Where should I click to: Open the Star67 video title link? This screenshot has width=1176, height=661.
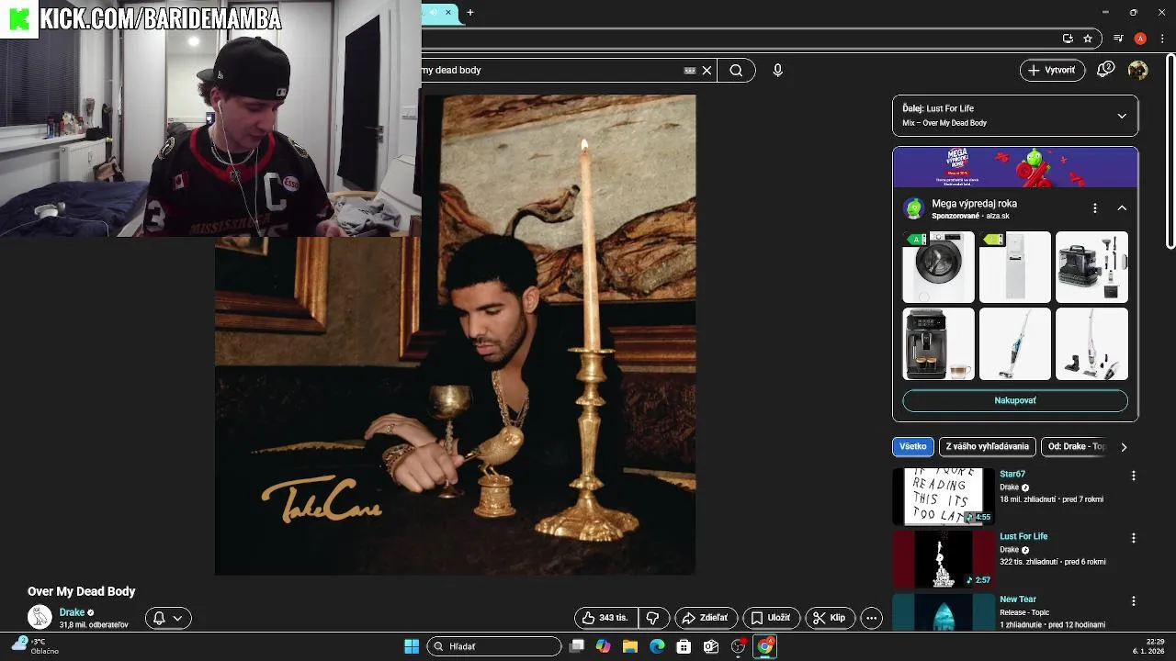point(1012,474)
